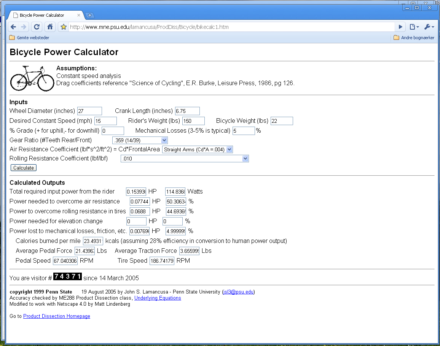Go back with the browser back arrow
440x346 pixels.
[x=13, y=27]
